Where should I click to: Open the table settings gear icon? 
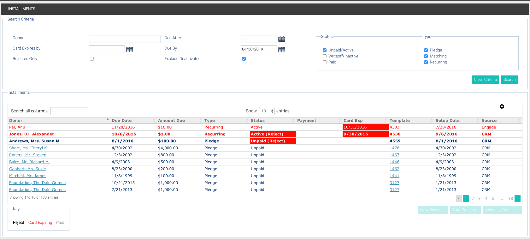click(502, 106)
